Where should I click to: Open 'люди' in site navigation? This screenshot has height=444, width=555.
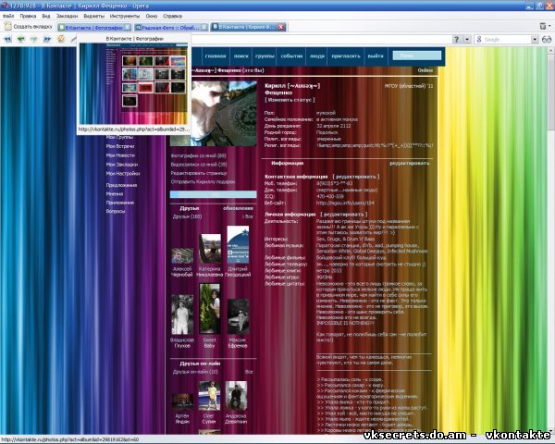click(317, 56)
